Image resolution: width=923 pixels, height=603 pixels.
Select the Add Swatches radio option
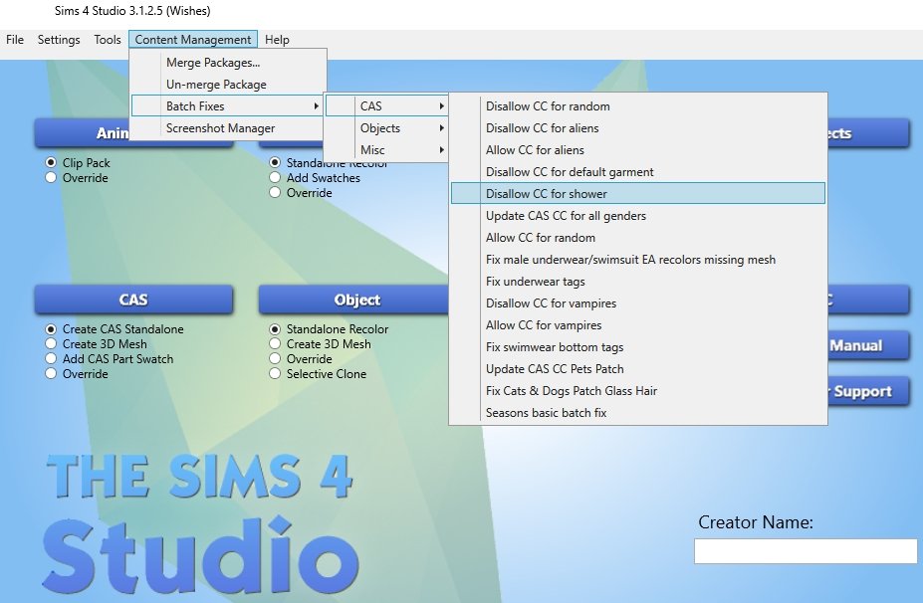pos(275,177)
